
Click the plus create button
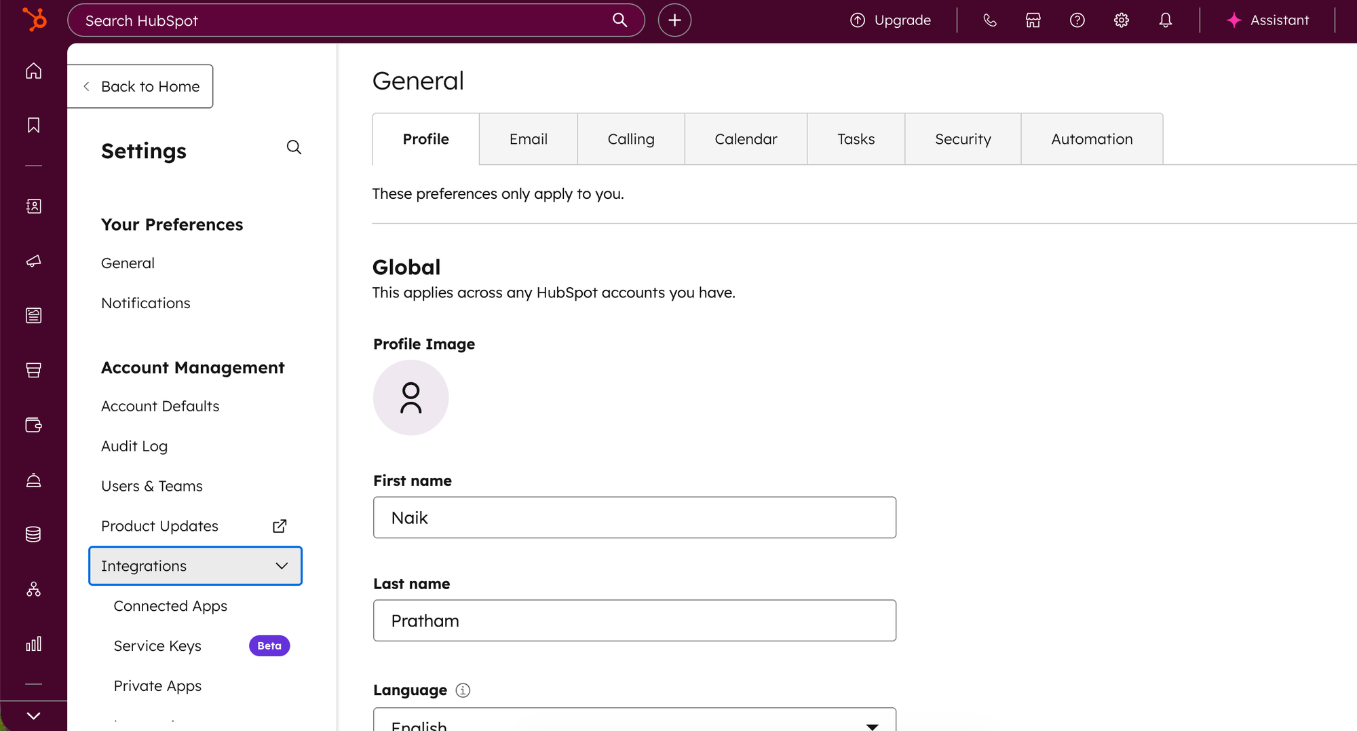(x=674, y=20)
